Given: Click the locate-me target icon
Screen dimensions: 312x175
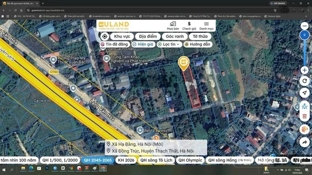Looking at the screenshot, I should (x=105, y=36).
